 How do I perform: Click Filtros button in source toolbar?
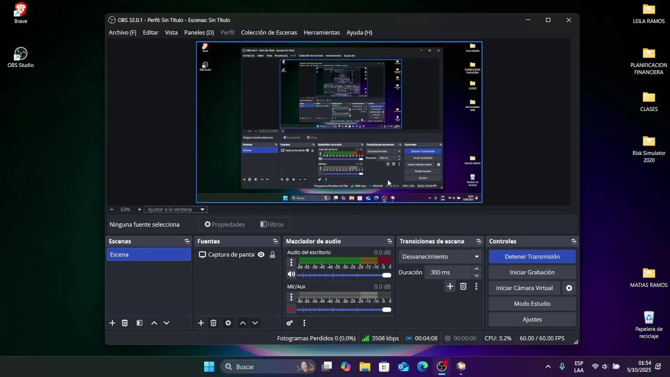pyautogui.click(x=272, y=225)
